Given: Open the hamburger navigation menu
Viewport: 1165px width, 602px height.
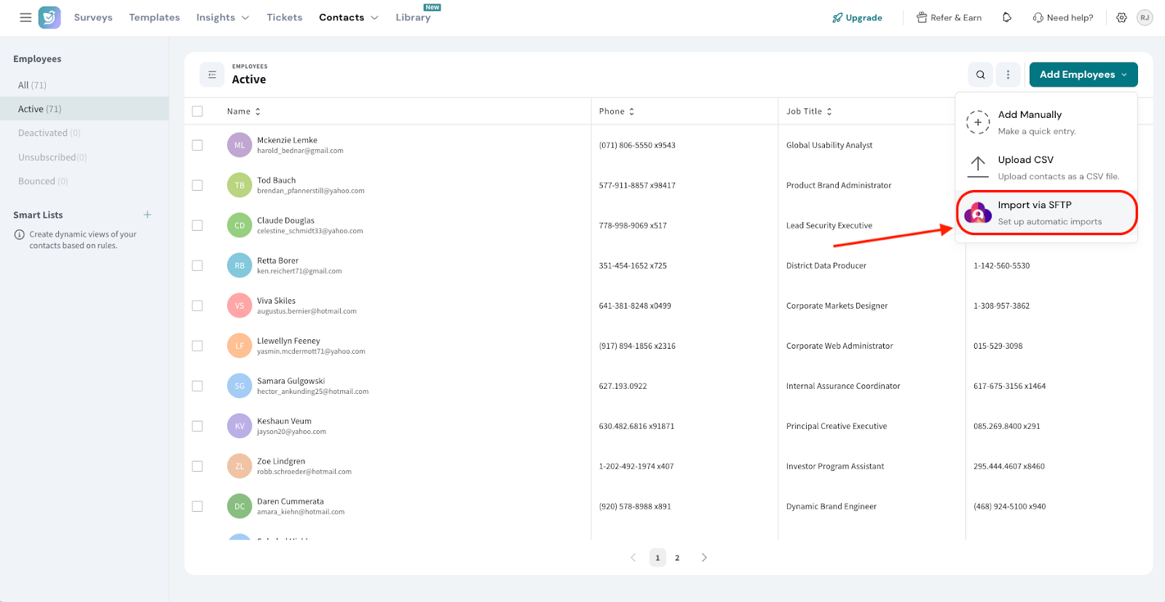Looking at the screenshot, I should point(25,17).
